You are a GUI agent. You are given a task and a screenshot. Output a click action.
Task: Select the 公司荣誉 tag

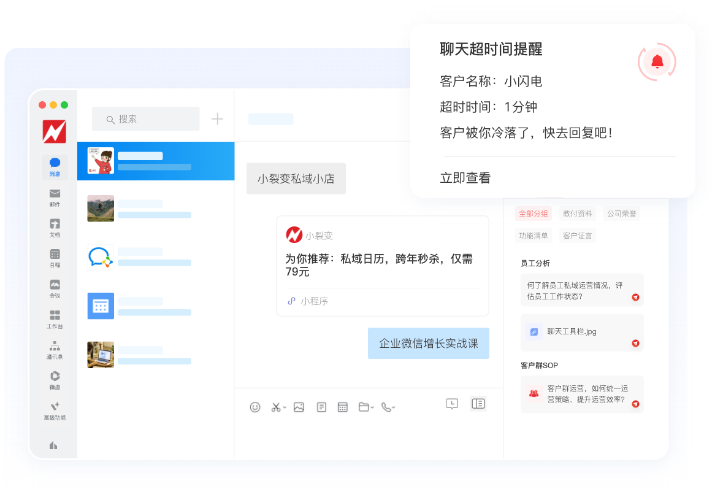tap(622, 214)
